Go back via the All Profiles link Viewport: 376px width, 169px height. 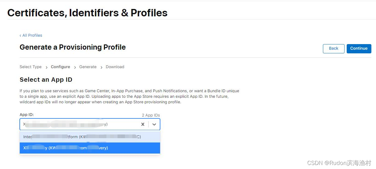click(x=31, y=35)
